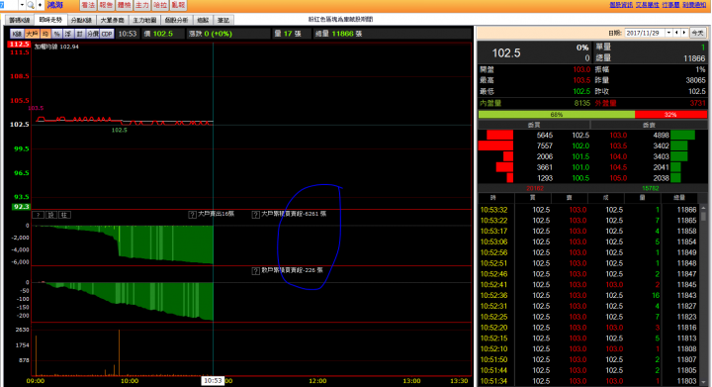The width and height of the screenshot is (712, 387).
Task: Click the magnifier stock search icon
Action: [x=31, y=5]
